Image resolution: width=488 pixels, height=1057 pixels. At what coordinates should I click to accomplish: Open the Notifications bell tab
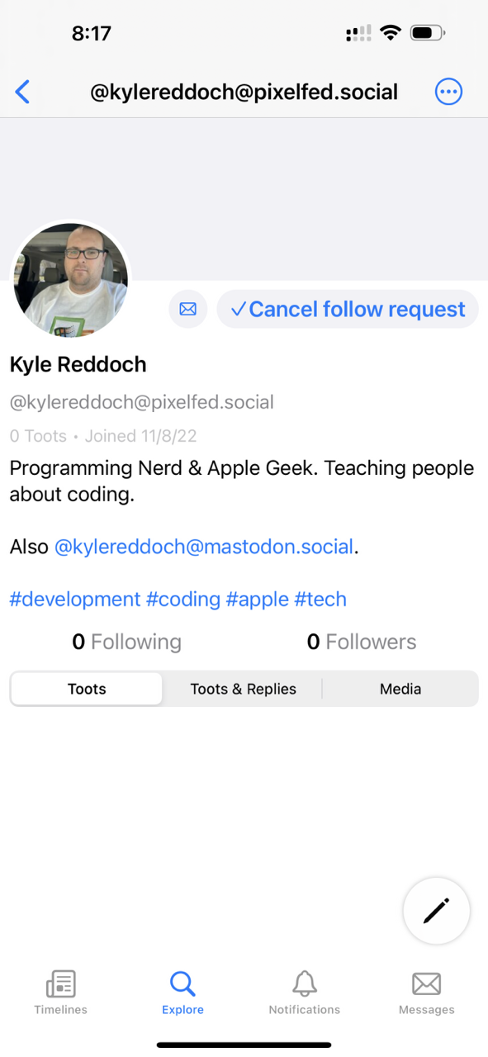point(305,992)
